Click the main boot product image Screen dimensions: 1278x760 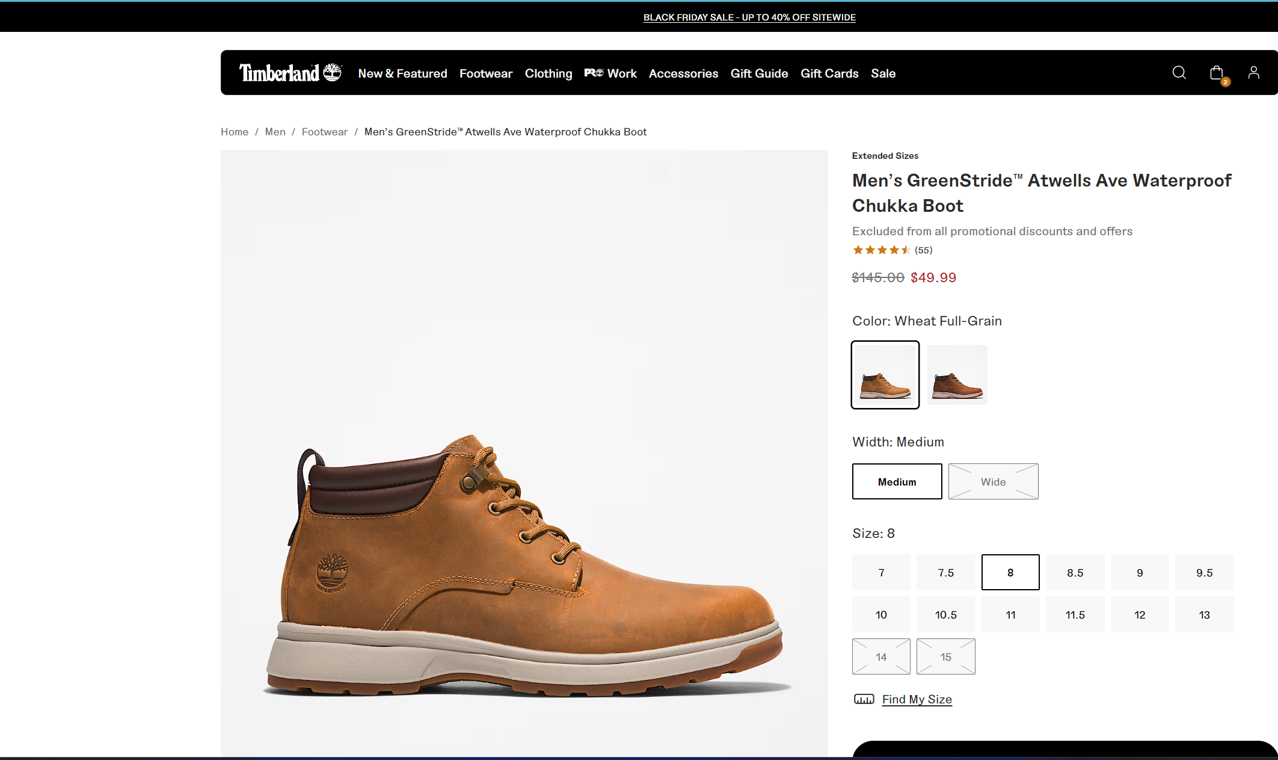pyautogui.click(x=524, y=454)
